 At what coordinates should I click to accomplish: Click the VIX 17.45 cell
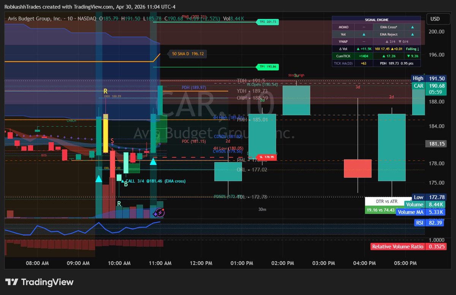pos(388,49)
